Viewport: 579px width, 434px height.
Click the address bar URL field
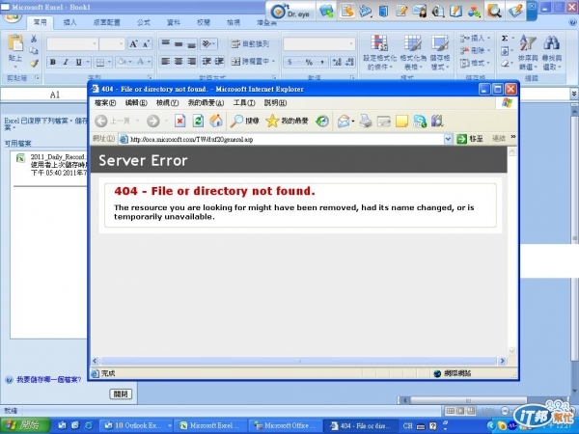281,139
